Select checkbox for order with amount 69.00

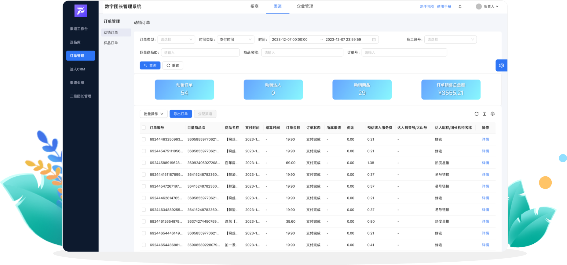point(144,163)
